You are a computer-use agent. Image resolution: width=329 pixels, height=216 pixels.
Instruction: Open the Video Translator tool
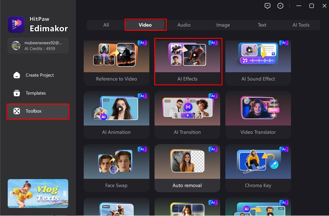tap(258, 115)
